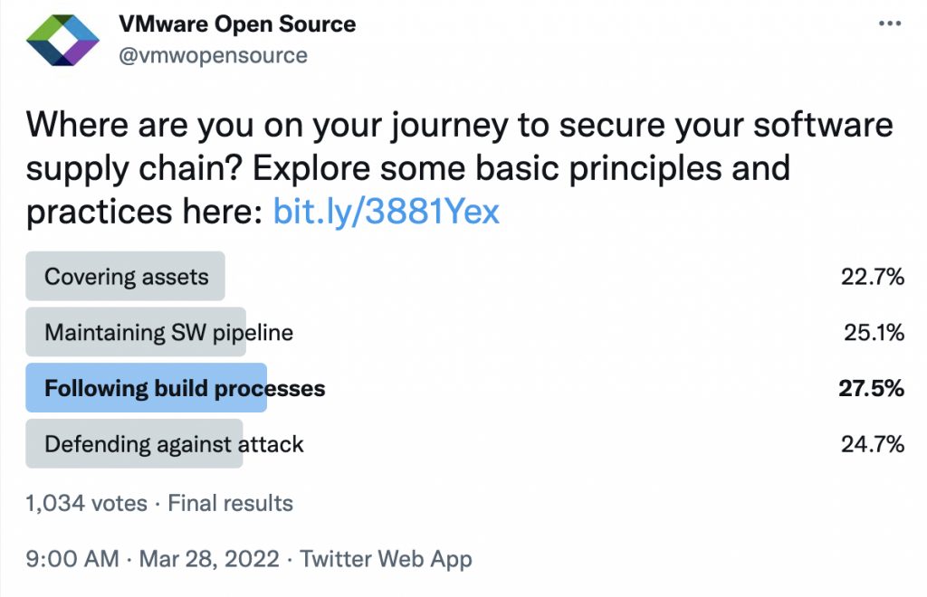Image resolution: width=927 pixels, height=597 pixels.
Task: Open the bit.ly/3881Yex link
Action: tap(387, 213)
